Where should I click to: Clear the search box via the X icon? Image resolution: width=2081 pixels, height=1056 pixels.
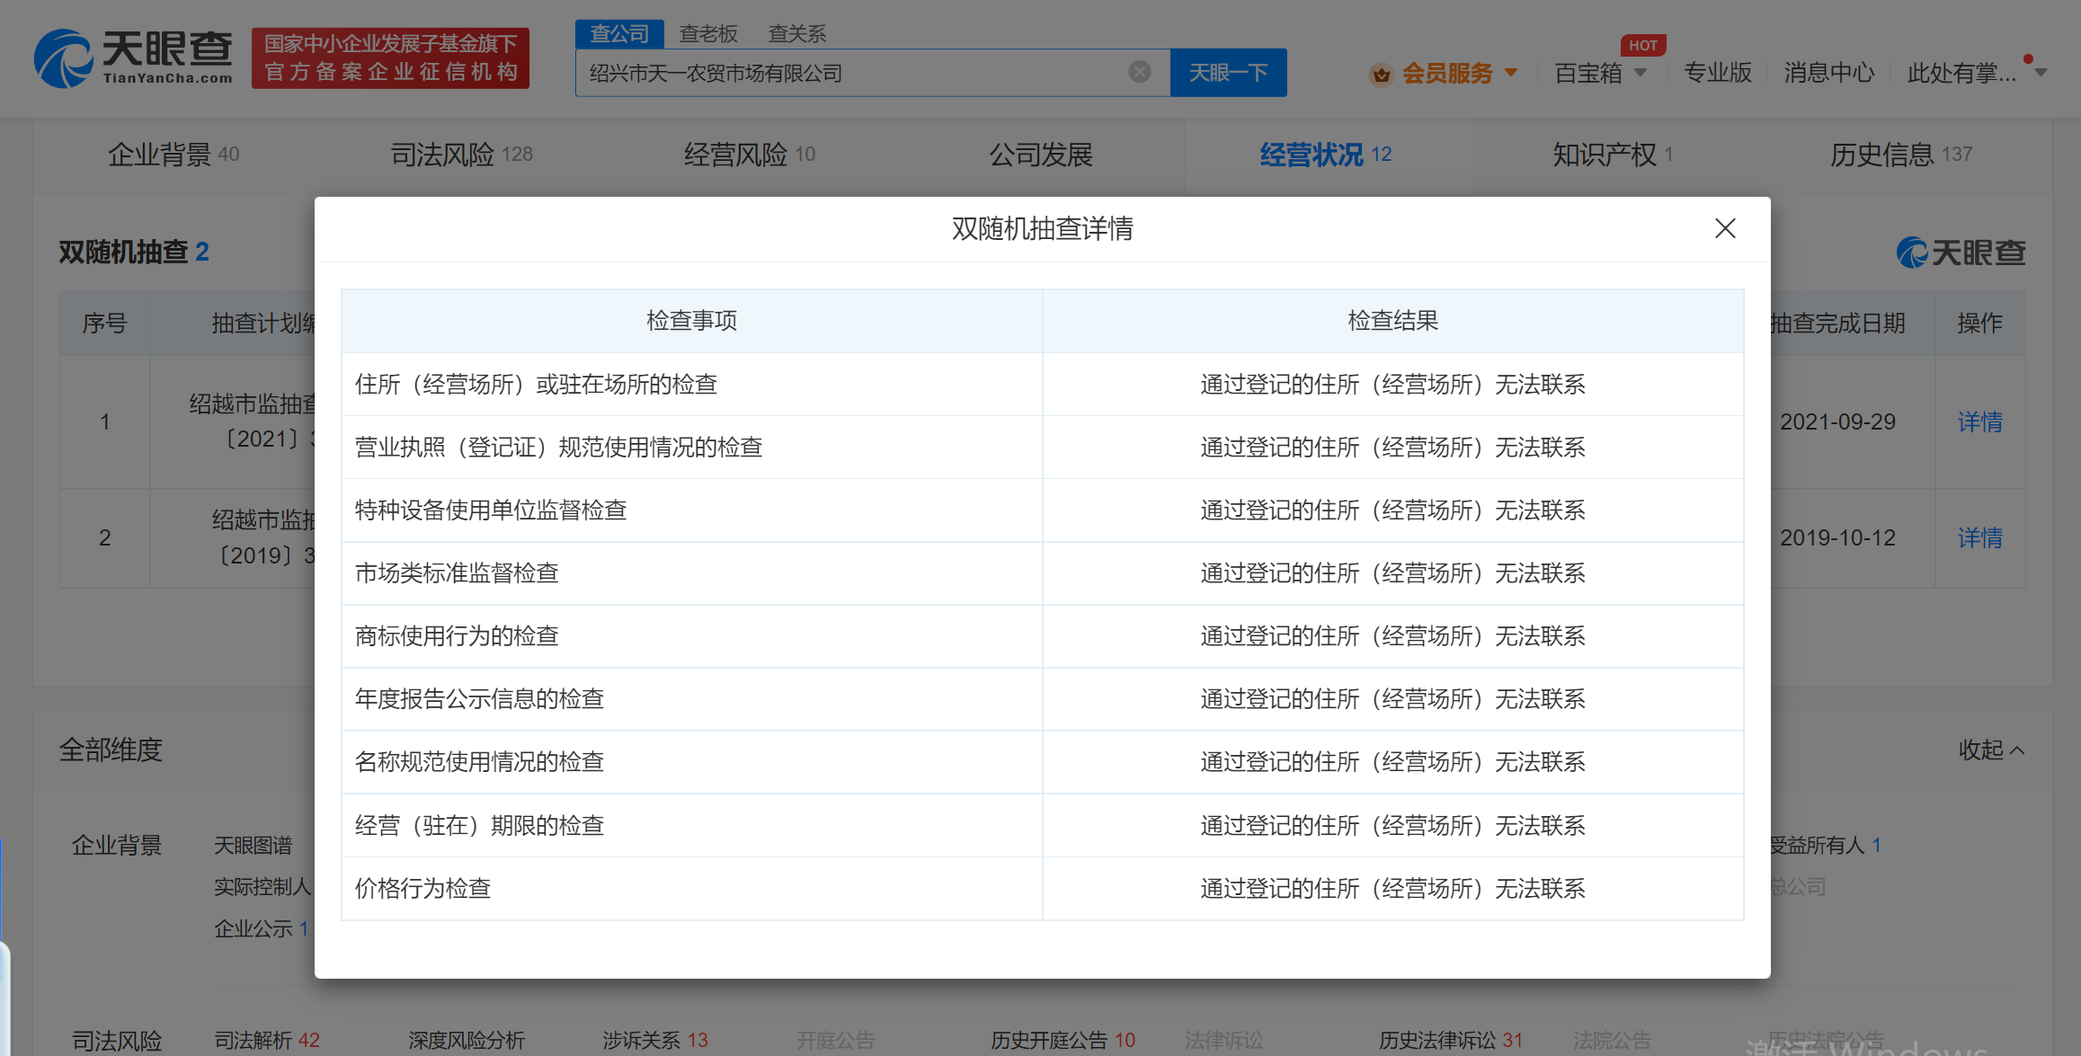click(1140, 72)
